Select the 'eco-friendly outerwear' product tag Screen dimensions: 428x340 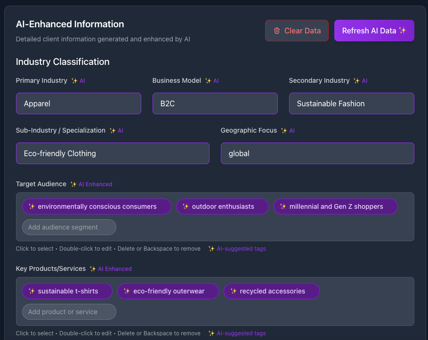pyautogui.click(x=169, y=291)
